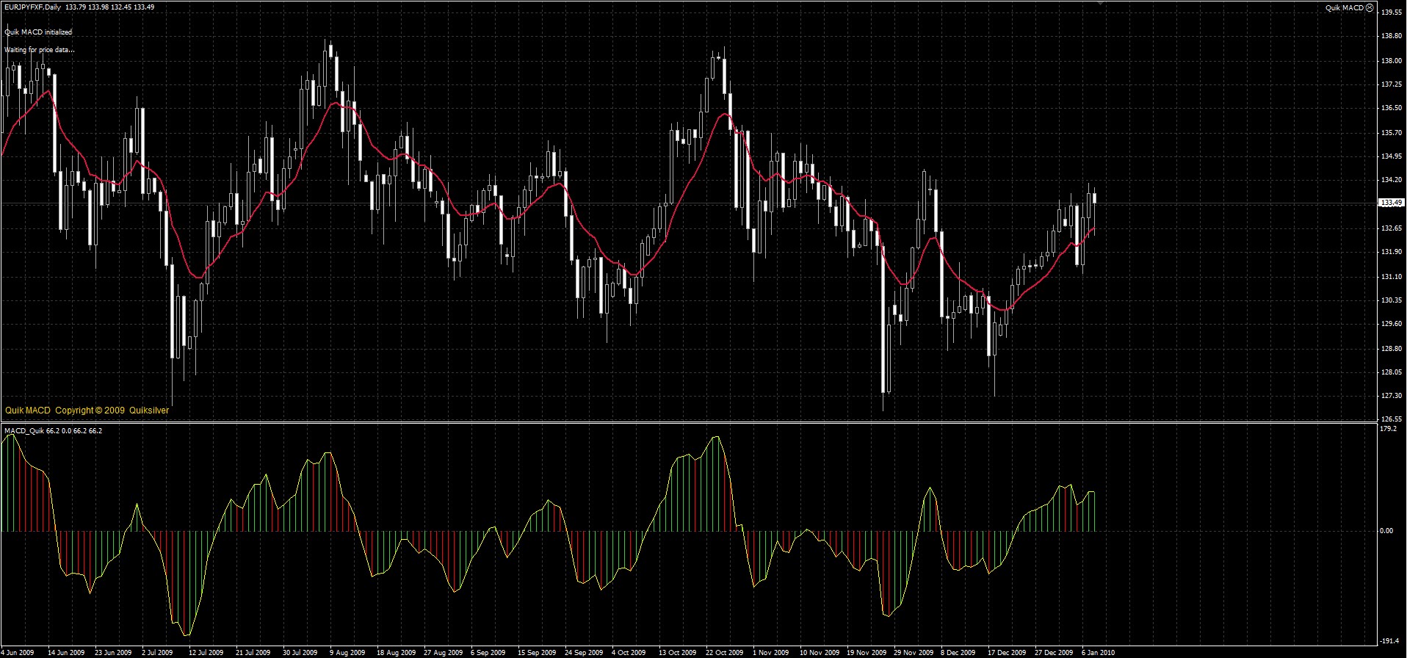Click the 13 Oct 2009 date label
Viewport: 1407px width, 658px height.
click(x=677, y=652)
